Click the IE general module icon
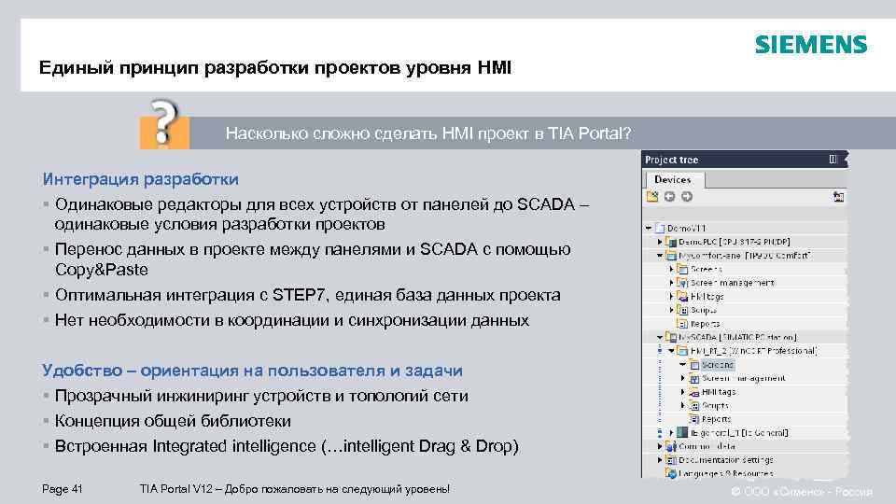 click(682, 432)
